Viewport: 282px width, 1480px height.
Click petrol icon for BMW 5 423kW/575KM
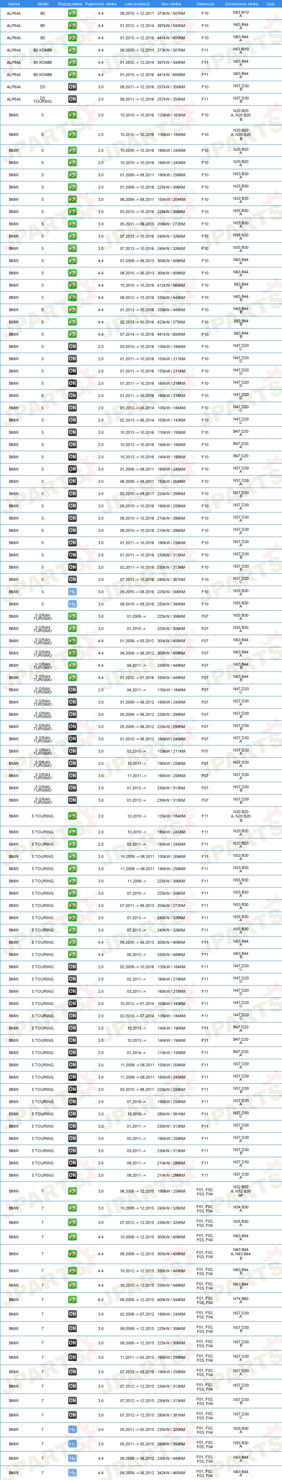pos(72,322)
